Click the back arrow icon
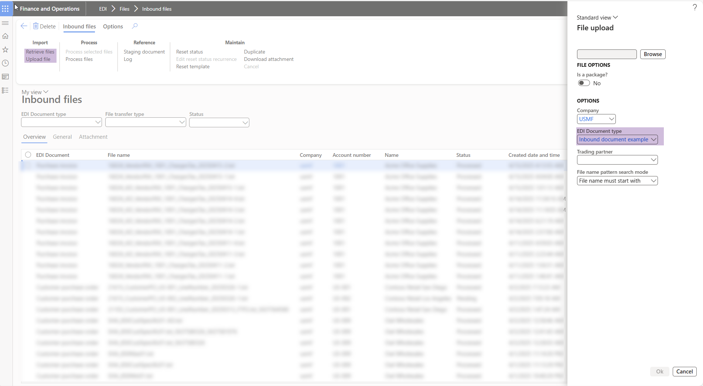The height and width of the screenshot is (386, 703). [24, 26]
